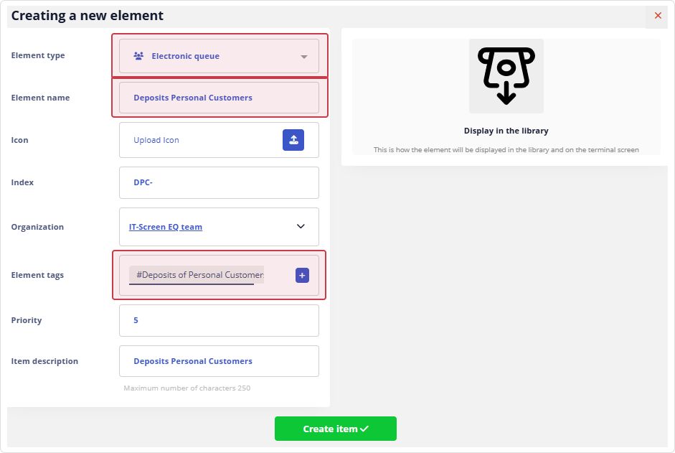Click the Upload Icon text
Viewport: 675px width, 453px height.
(156, 140)
